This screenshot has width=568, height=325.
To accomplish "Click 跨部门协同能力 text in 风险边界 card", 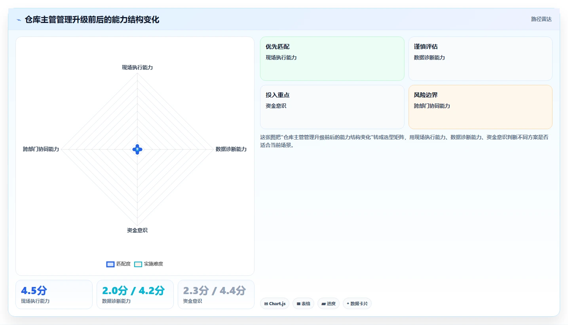I will click(x=432, y=106).
